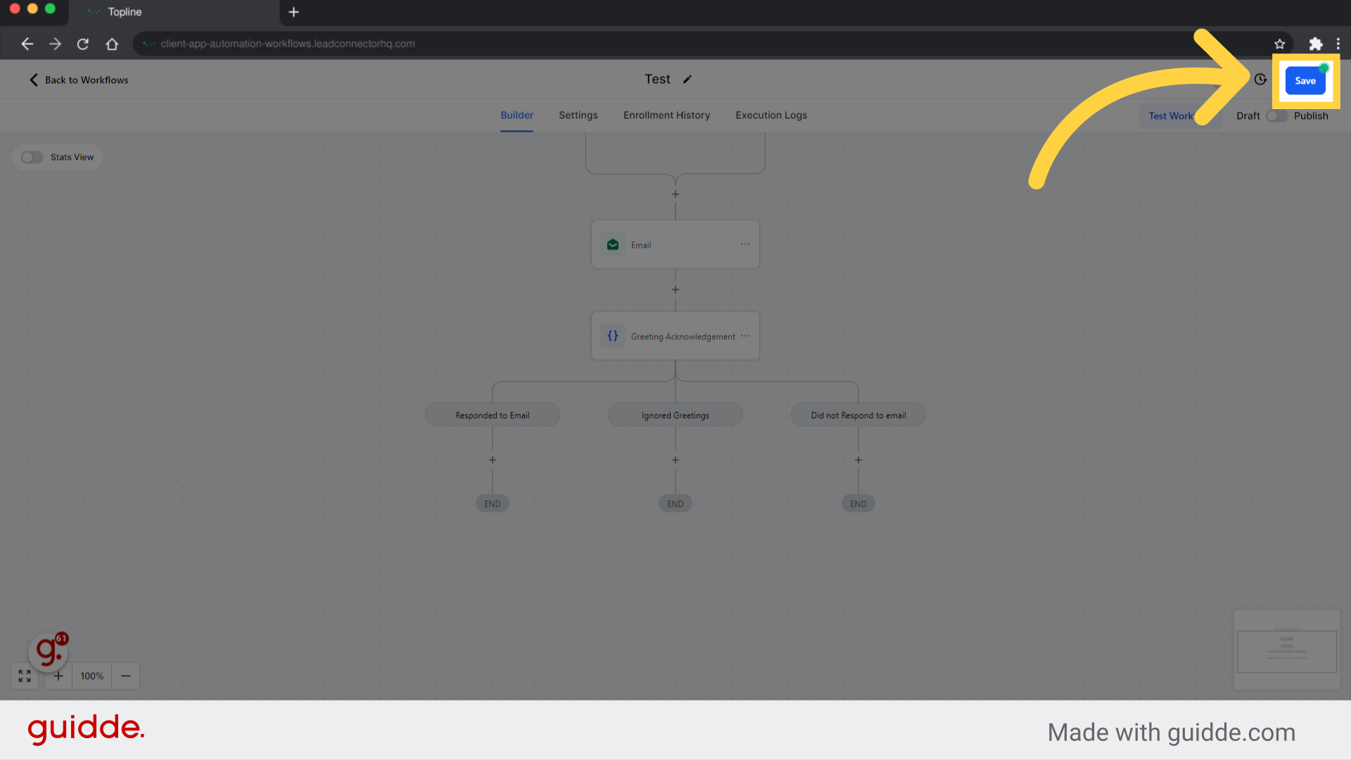Click the plus button below Email node
This screenshot has width=1351, height=760.
coord(675,289)
